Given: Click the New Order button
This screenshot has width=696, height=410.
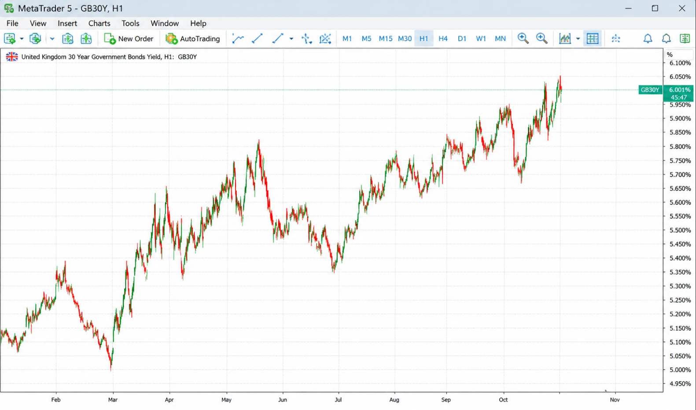Looking at the screenshot, I should pyautogui.click(x=129, y=39).
